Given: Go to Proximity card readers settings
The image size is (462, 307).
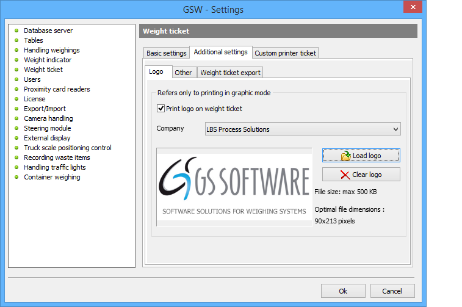Looking at the screenshot, I should (x=57, y=89).
